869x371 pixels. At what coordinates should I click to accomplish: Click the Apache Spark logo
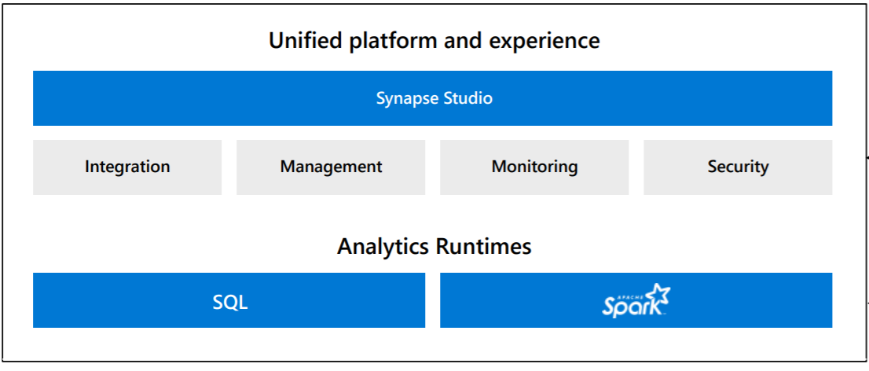[x=636, y=300]
